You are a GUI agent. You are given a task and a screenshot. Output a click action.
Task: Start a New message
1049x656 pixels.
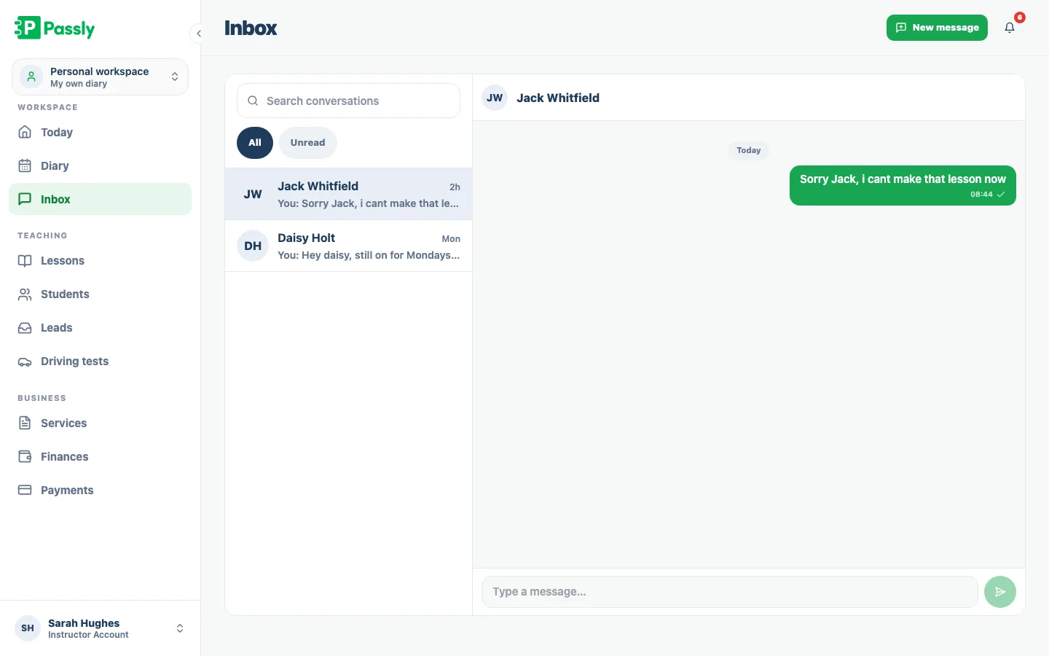click(x=937, y=28)
